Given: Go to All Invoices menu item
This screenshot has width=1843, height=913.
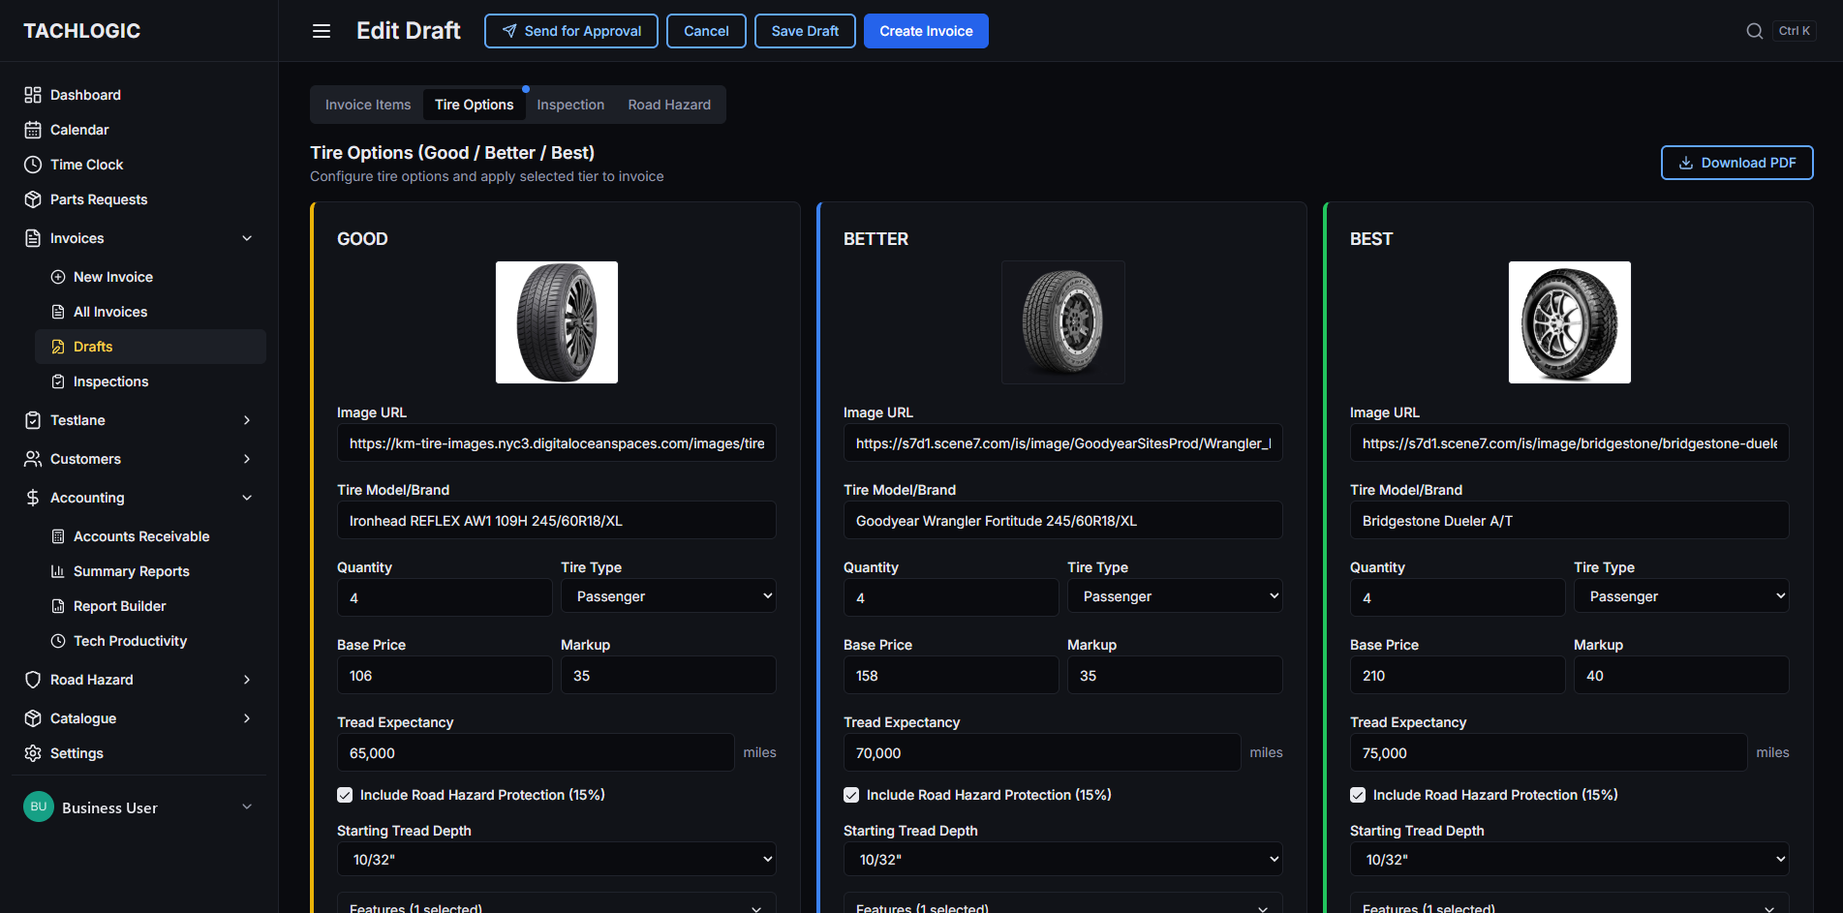Looking at the screenshot, I should 150,312.
